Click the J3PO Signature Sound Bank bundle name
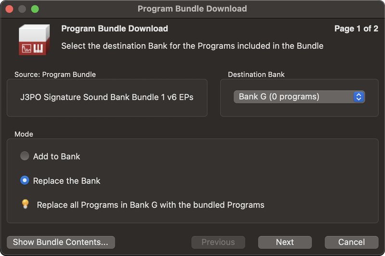 (107, 97)
